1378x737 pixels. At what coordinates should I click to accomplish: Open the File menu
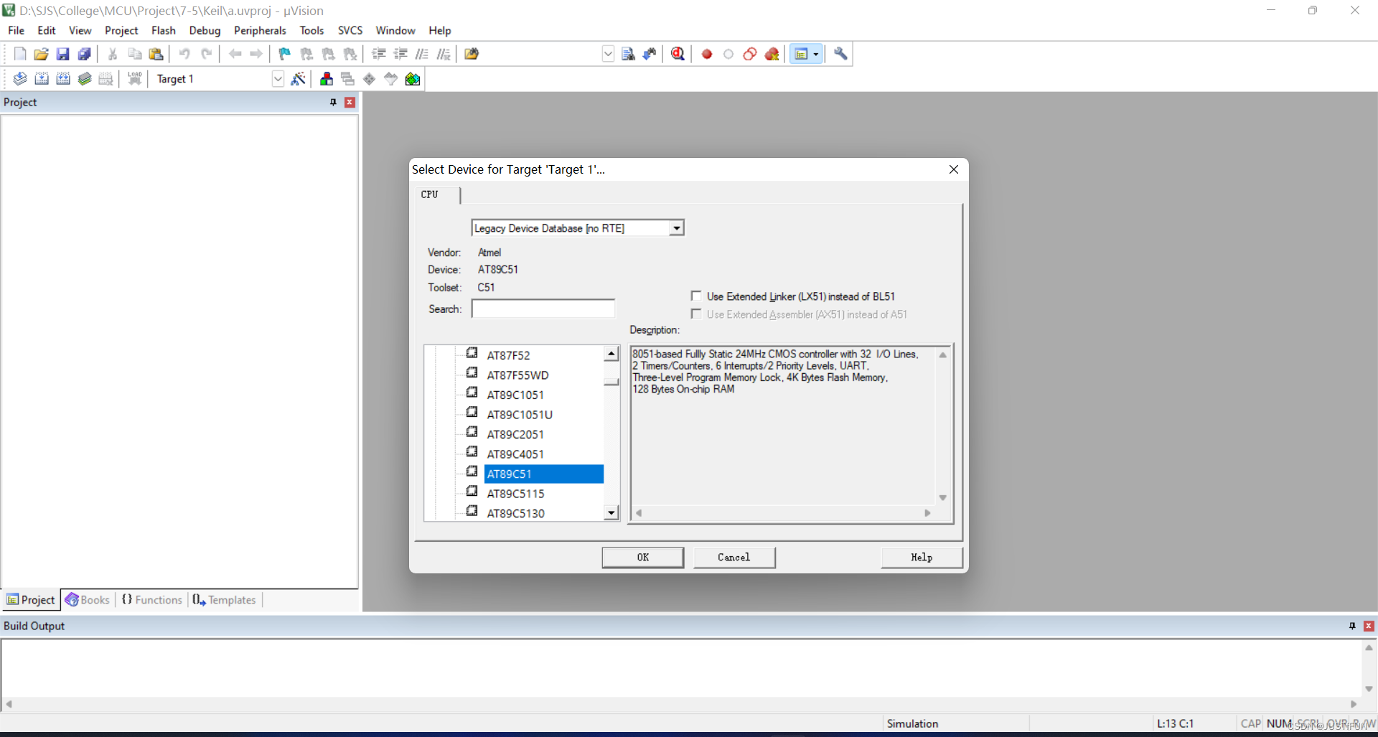[x=16, y=30]
